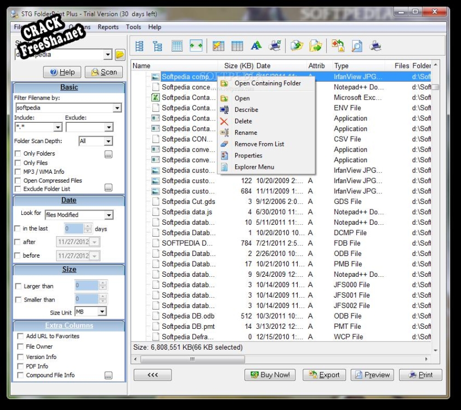Click the yellow browse folder icon
This screenshot has width=461, height=410.
coord(120,54)
